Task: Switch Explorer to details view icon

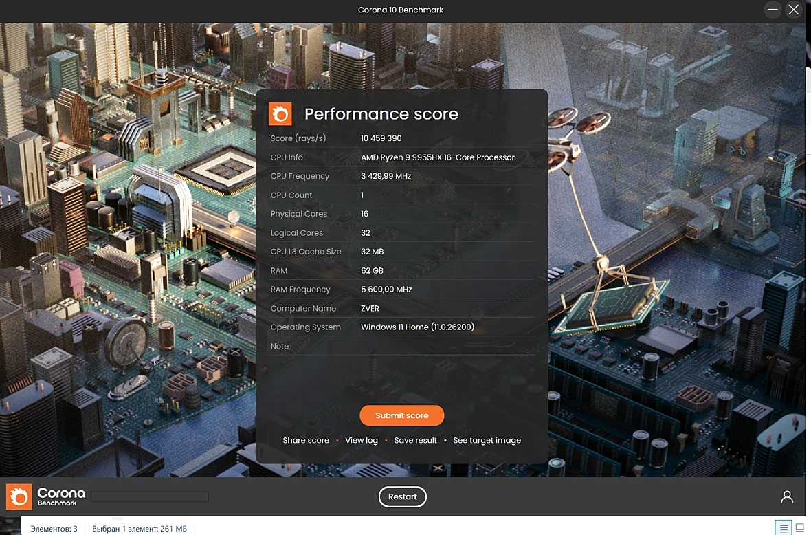Action: [784, 527]
